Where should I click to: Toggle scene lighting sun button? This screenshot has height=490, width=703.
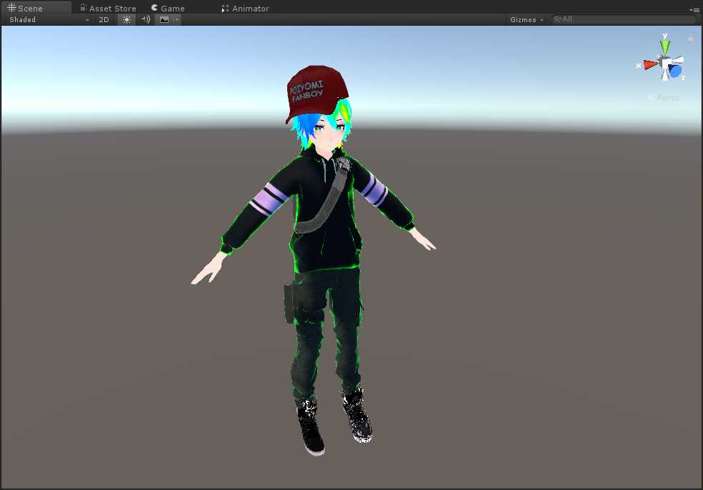(x=126, y=20)
